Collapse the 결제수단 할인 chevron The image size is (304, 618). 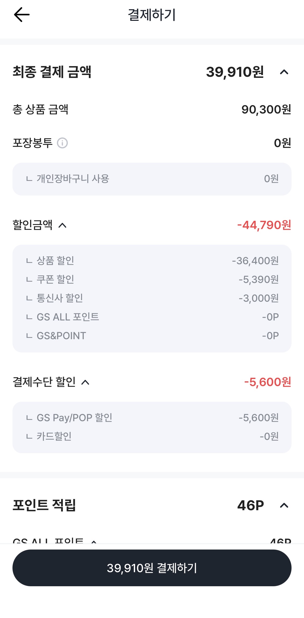point(85,382)
